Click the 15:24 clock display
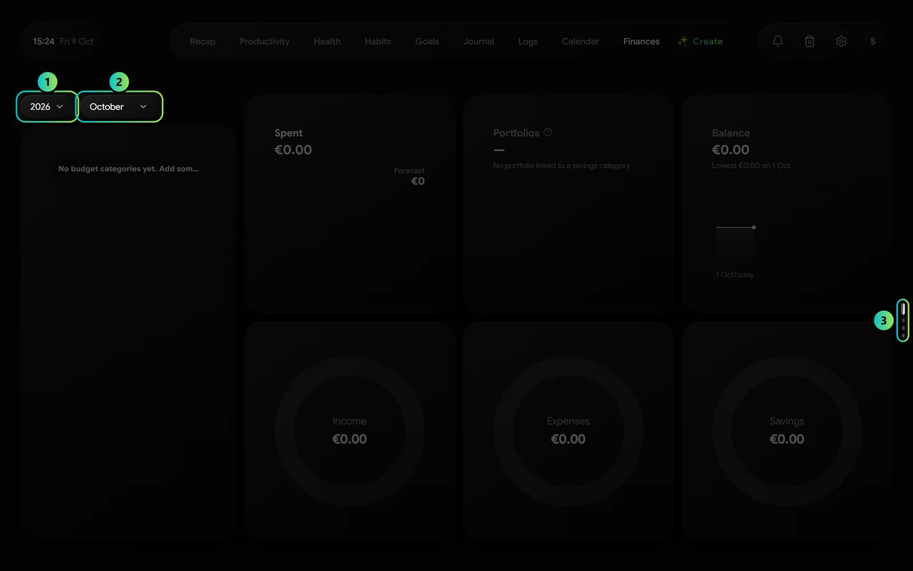 pyautogui.click(x=43, y=41)
